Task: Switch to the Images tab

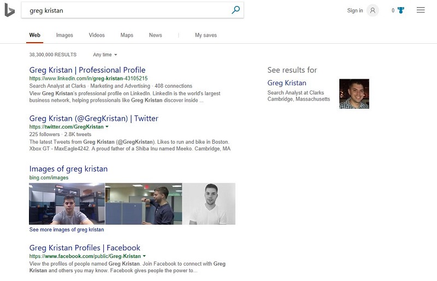Action: click(64, 35)
